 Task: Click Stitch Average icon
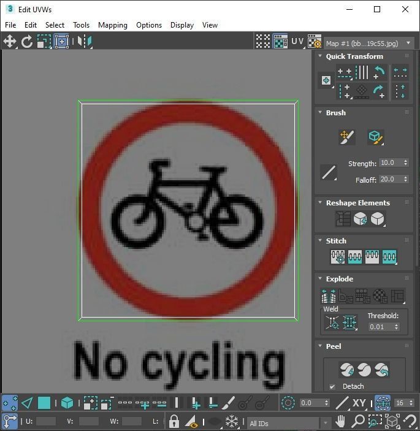[372, 257]
